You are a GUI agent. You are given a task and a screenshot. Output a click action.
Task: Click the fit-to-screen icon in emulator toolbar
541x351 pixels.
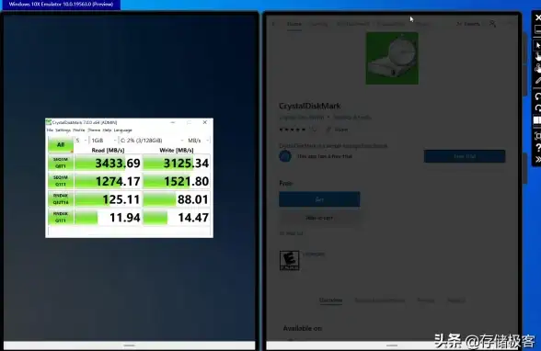click(537, 136)
